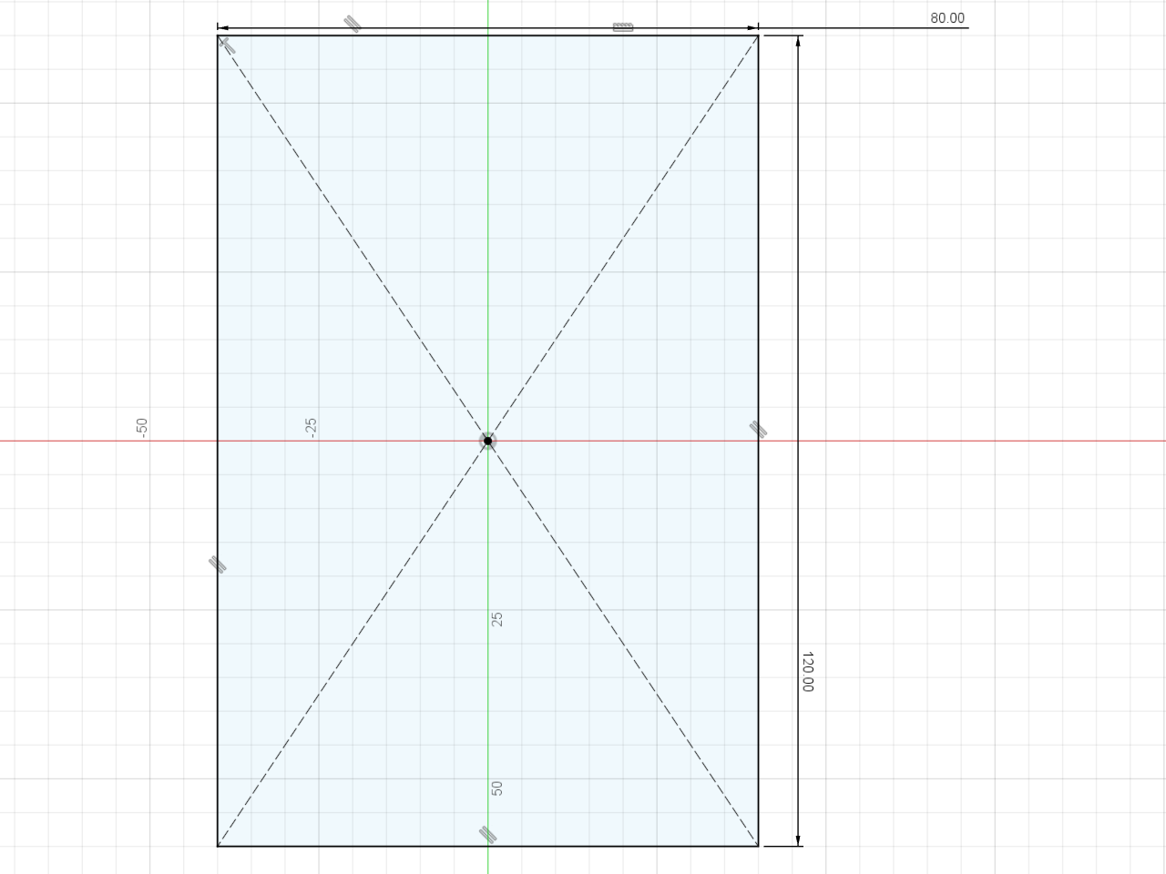Select the horizontal constraint glyph on top edge
The width and height of the screenshot is (1166, 874).
point(623,26)
